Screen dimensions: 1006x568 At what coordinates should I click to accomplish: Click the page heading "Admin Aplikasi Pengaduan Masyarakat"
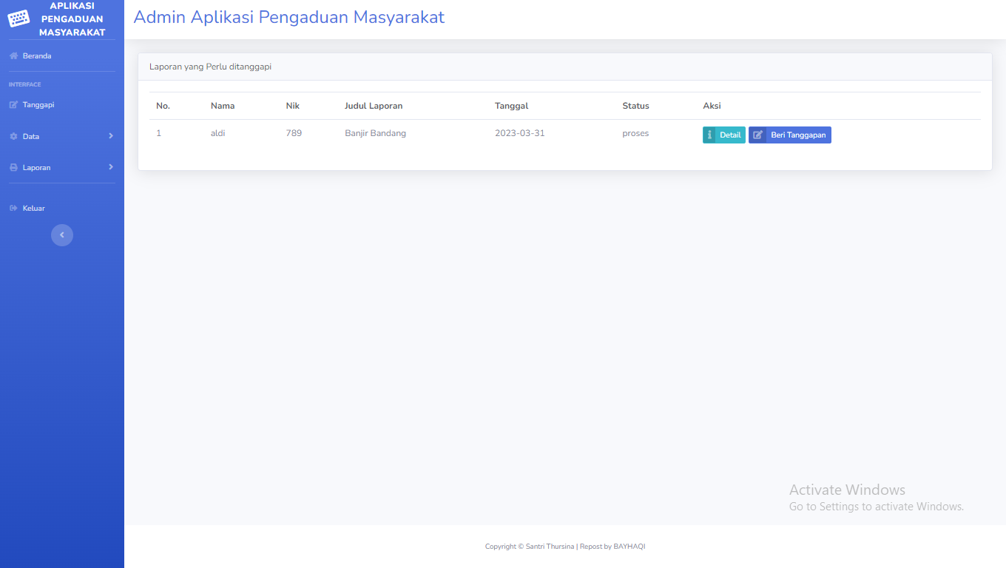point(289,17)
